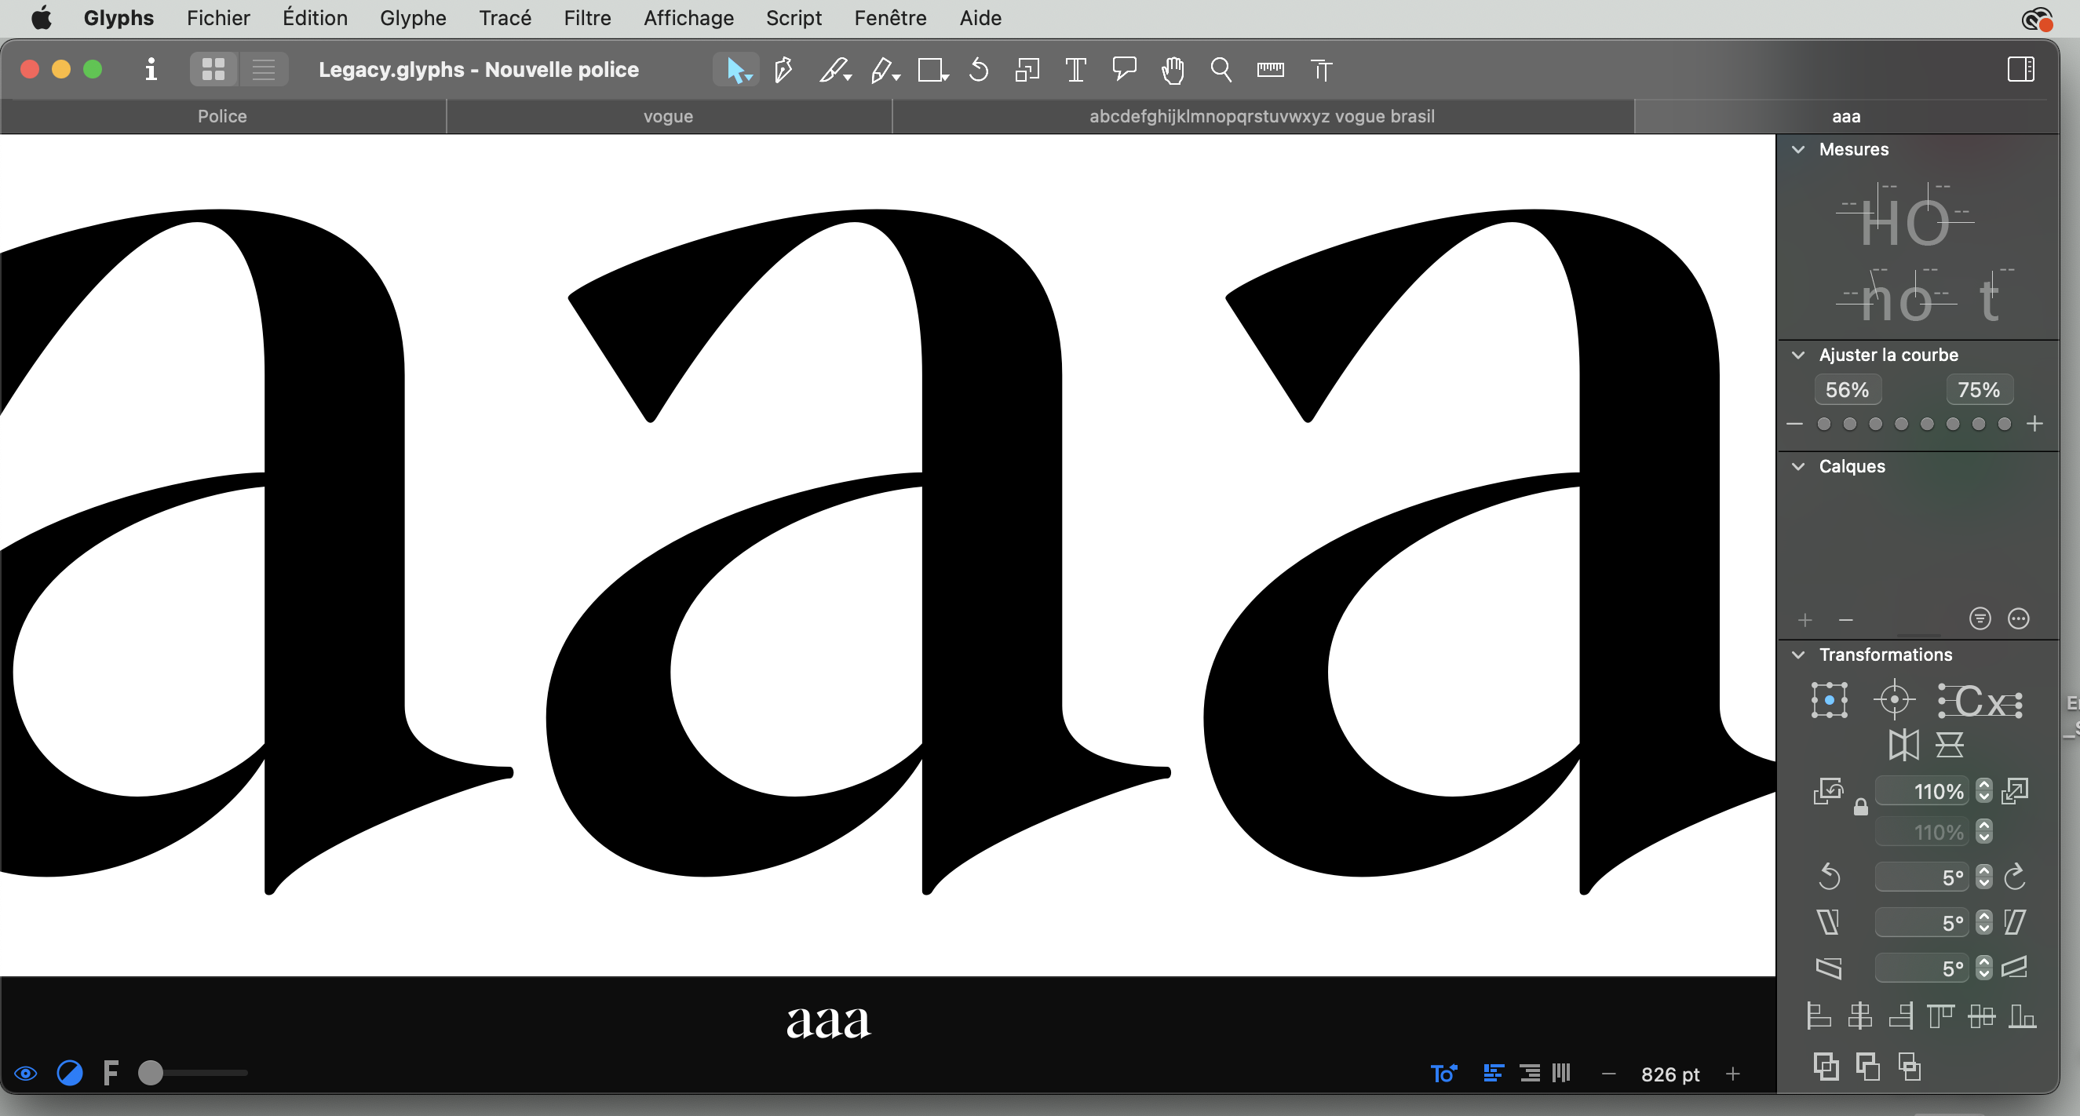The height and width of the screenshot is (1116, 2080).
Task: Select the Text tool in toolbar
Action: pos(1075,71)
